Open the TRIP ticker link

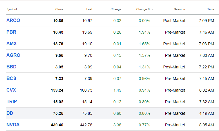(x=12, y=102)
